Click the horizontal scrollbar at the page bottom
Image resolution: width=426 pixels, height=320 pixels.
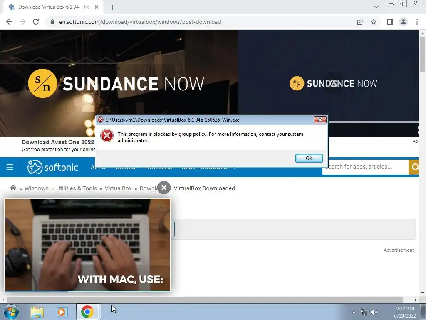tap(205, 300)
